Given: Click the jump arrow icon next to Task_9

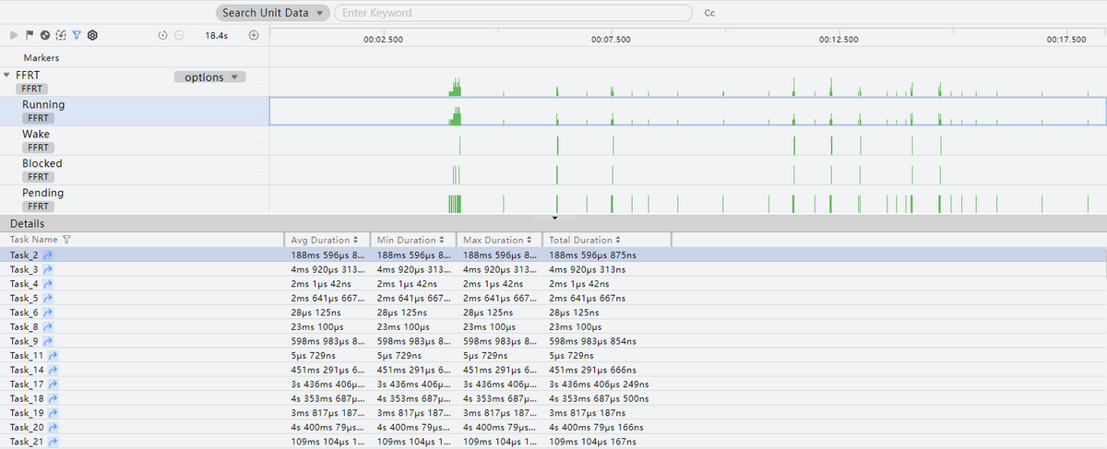Looking at the screenshot, I should [48, 341].
